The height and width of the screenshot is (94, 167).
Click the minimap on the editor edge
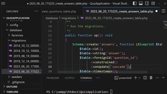[x=165, y=25]
